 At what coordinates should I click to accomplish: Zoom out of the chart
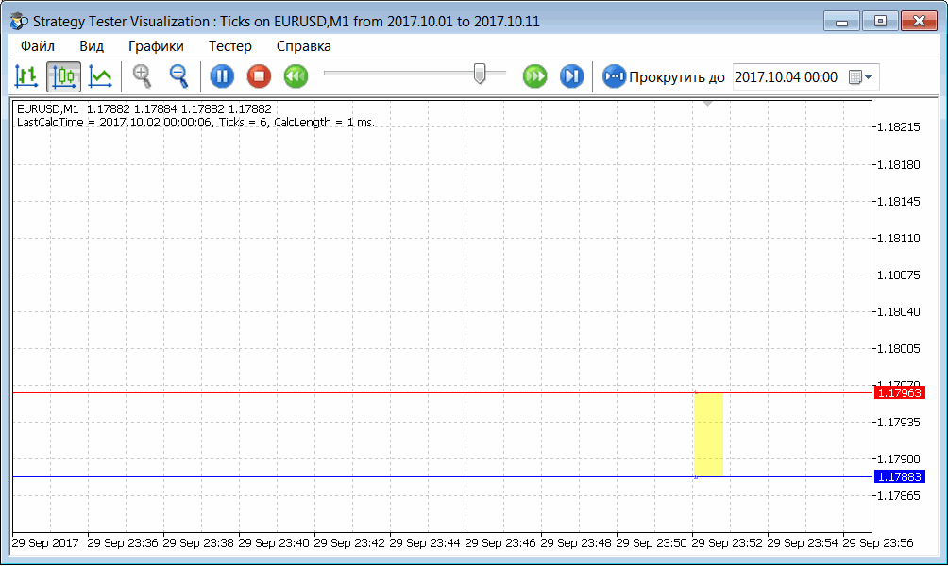click(178, 76)
